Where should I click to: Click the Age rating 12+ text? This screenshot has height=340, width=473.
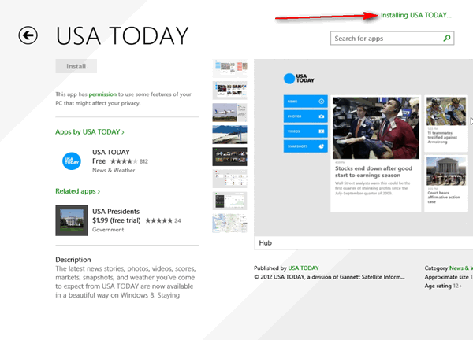pos(443,286)
